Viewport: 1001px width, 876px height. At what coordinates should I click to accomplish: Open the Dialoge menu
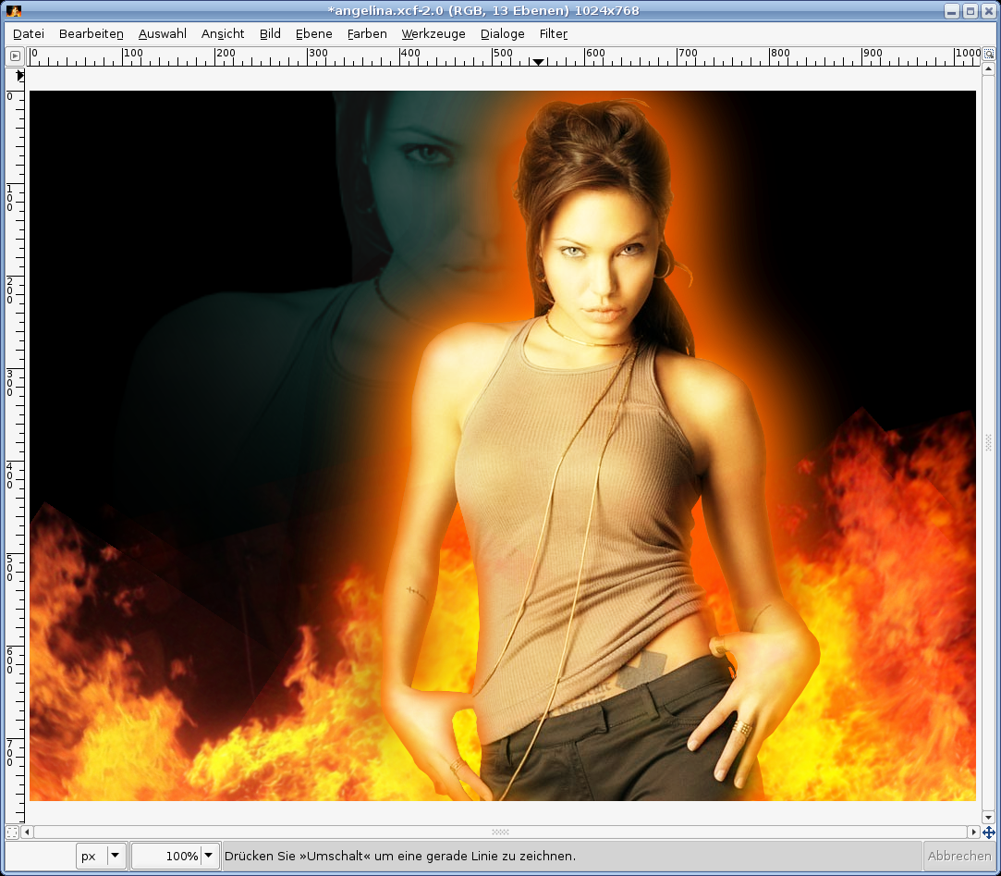pyautogui.click(x=502, y=33)
